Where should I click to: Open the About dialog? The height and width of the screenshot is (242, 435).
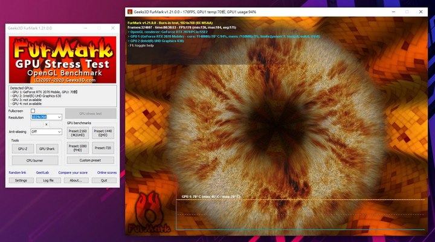tap(76, 180)
